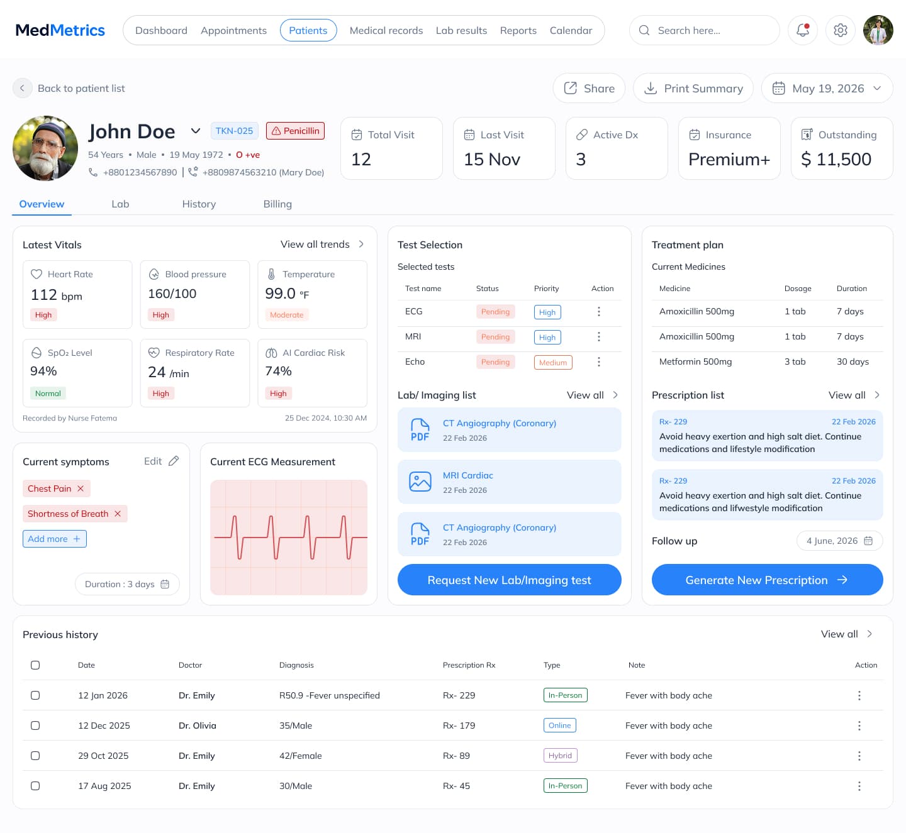Click Generate New Prescription button
The height and width of the screenshot is (833, 906).
tap(768, 580)
